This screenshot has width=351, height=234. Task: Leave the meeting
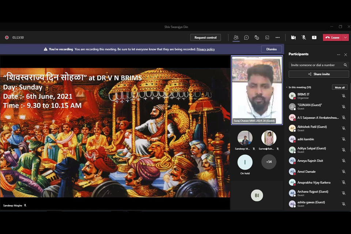click(x=333, y=37)
